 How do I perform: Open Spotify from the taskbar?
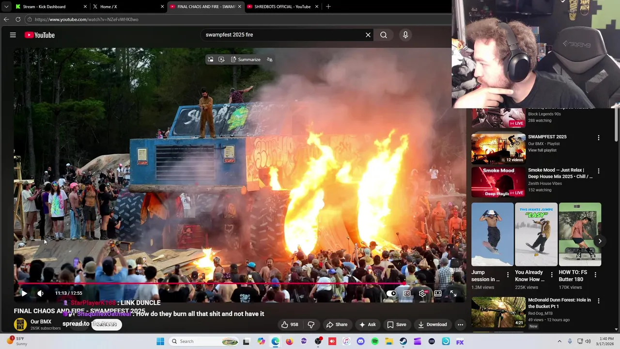375,341
